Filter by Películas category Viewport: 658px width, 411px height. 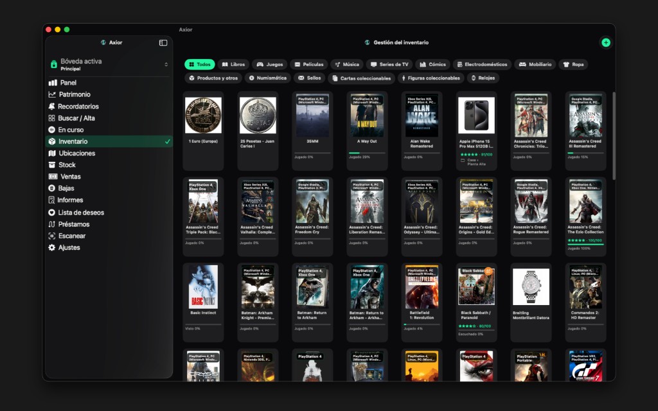[x=309, y=64]
